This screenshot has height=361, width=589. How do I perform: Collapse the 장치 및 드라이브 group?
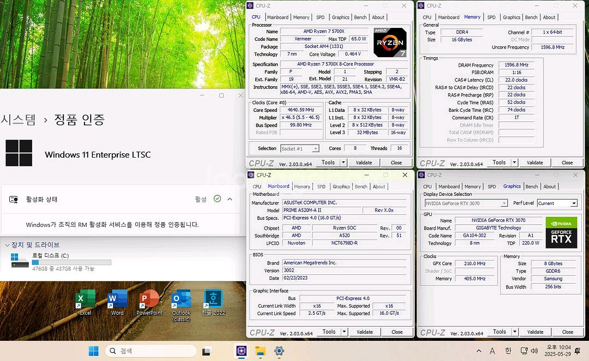point(7,245)
